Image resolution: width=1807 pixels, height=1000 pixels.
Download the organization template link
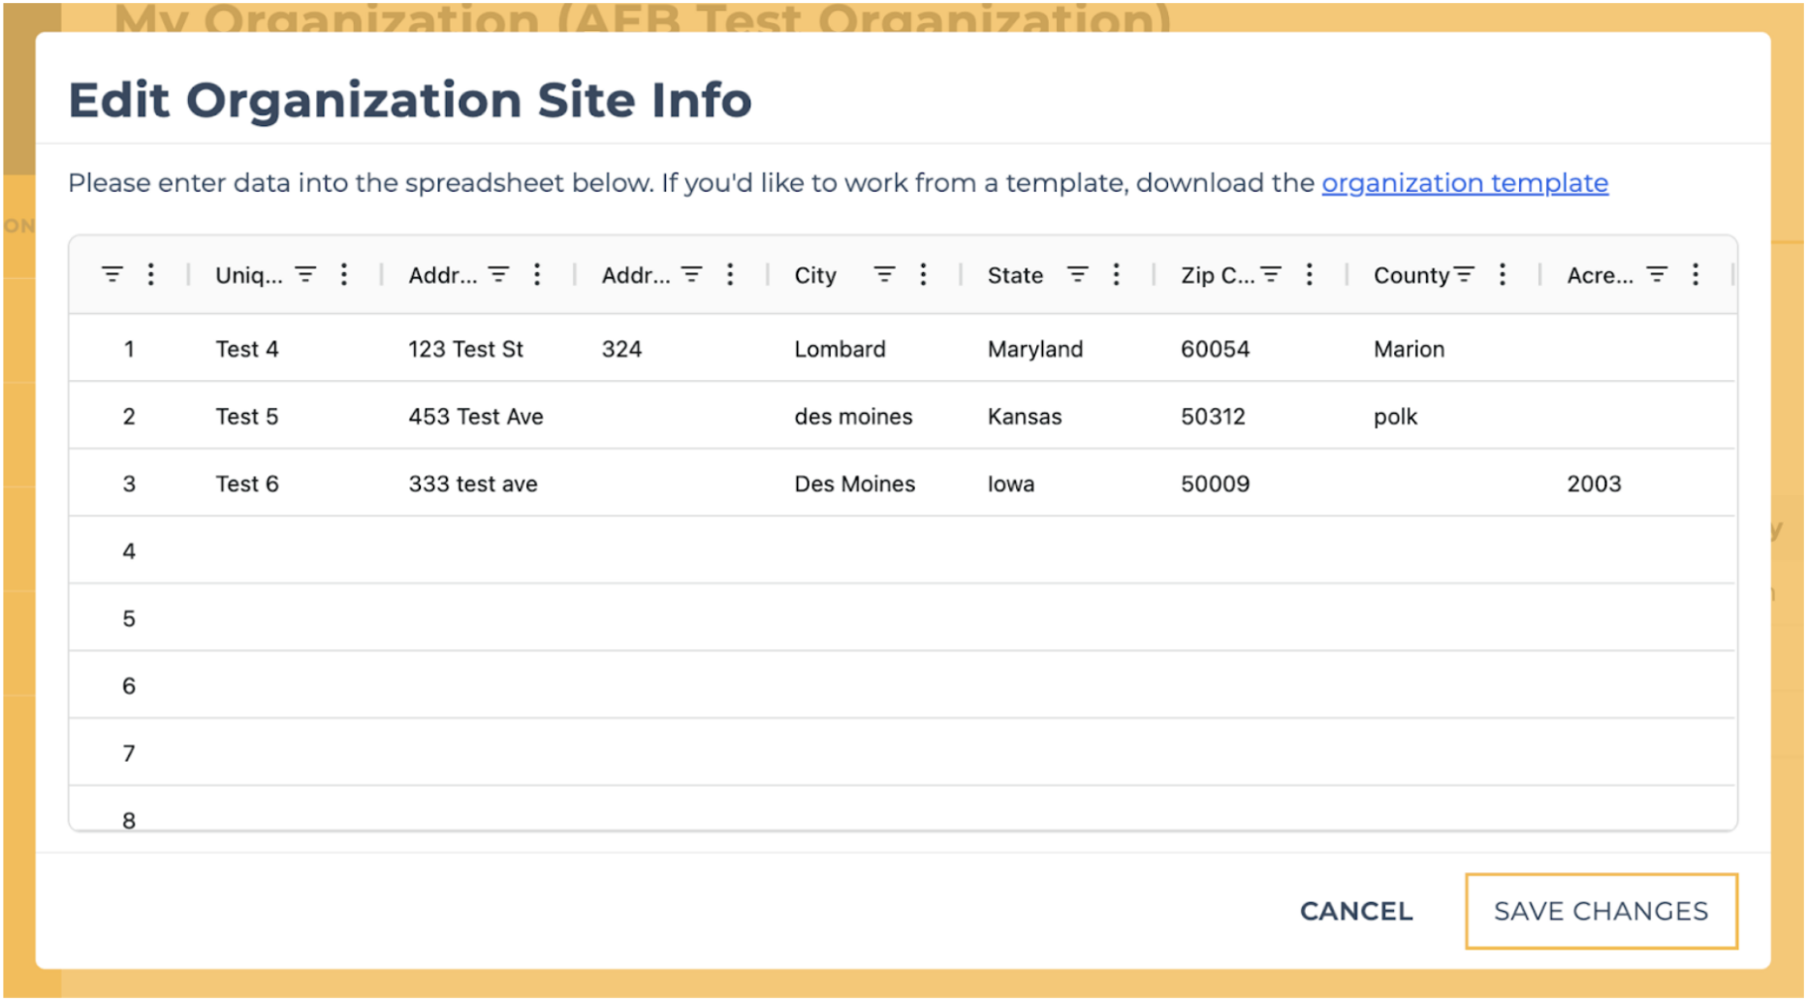1464,183
